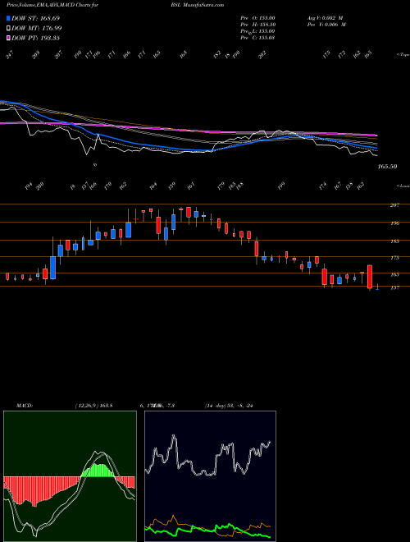
Task: Click the '199' value in the lows row
Action: point(281,186)
